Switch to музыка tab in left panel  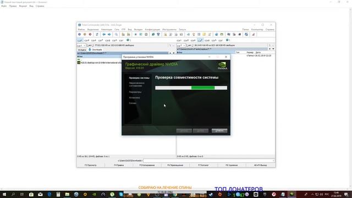82,50
